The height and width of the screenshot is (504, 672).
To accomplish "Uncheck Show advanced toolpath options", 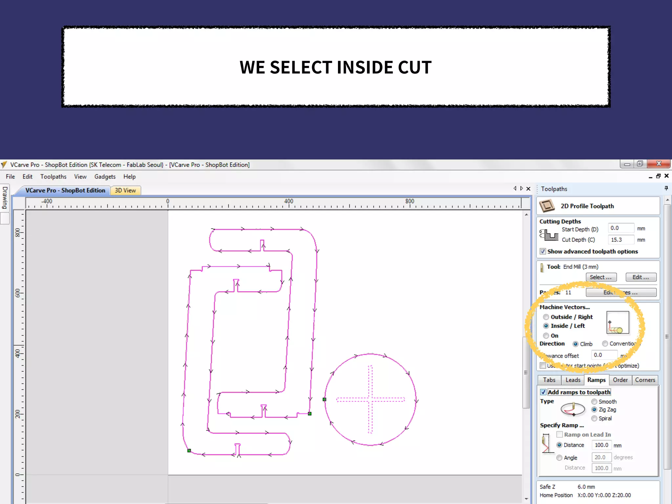I will click(x=543, y=251).
